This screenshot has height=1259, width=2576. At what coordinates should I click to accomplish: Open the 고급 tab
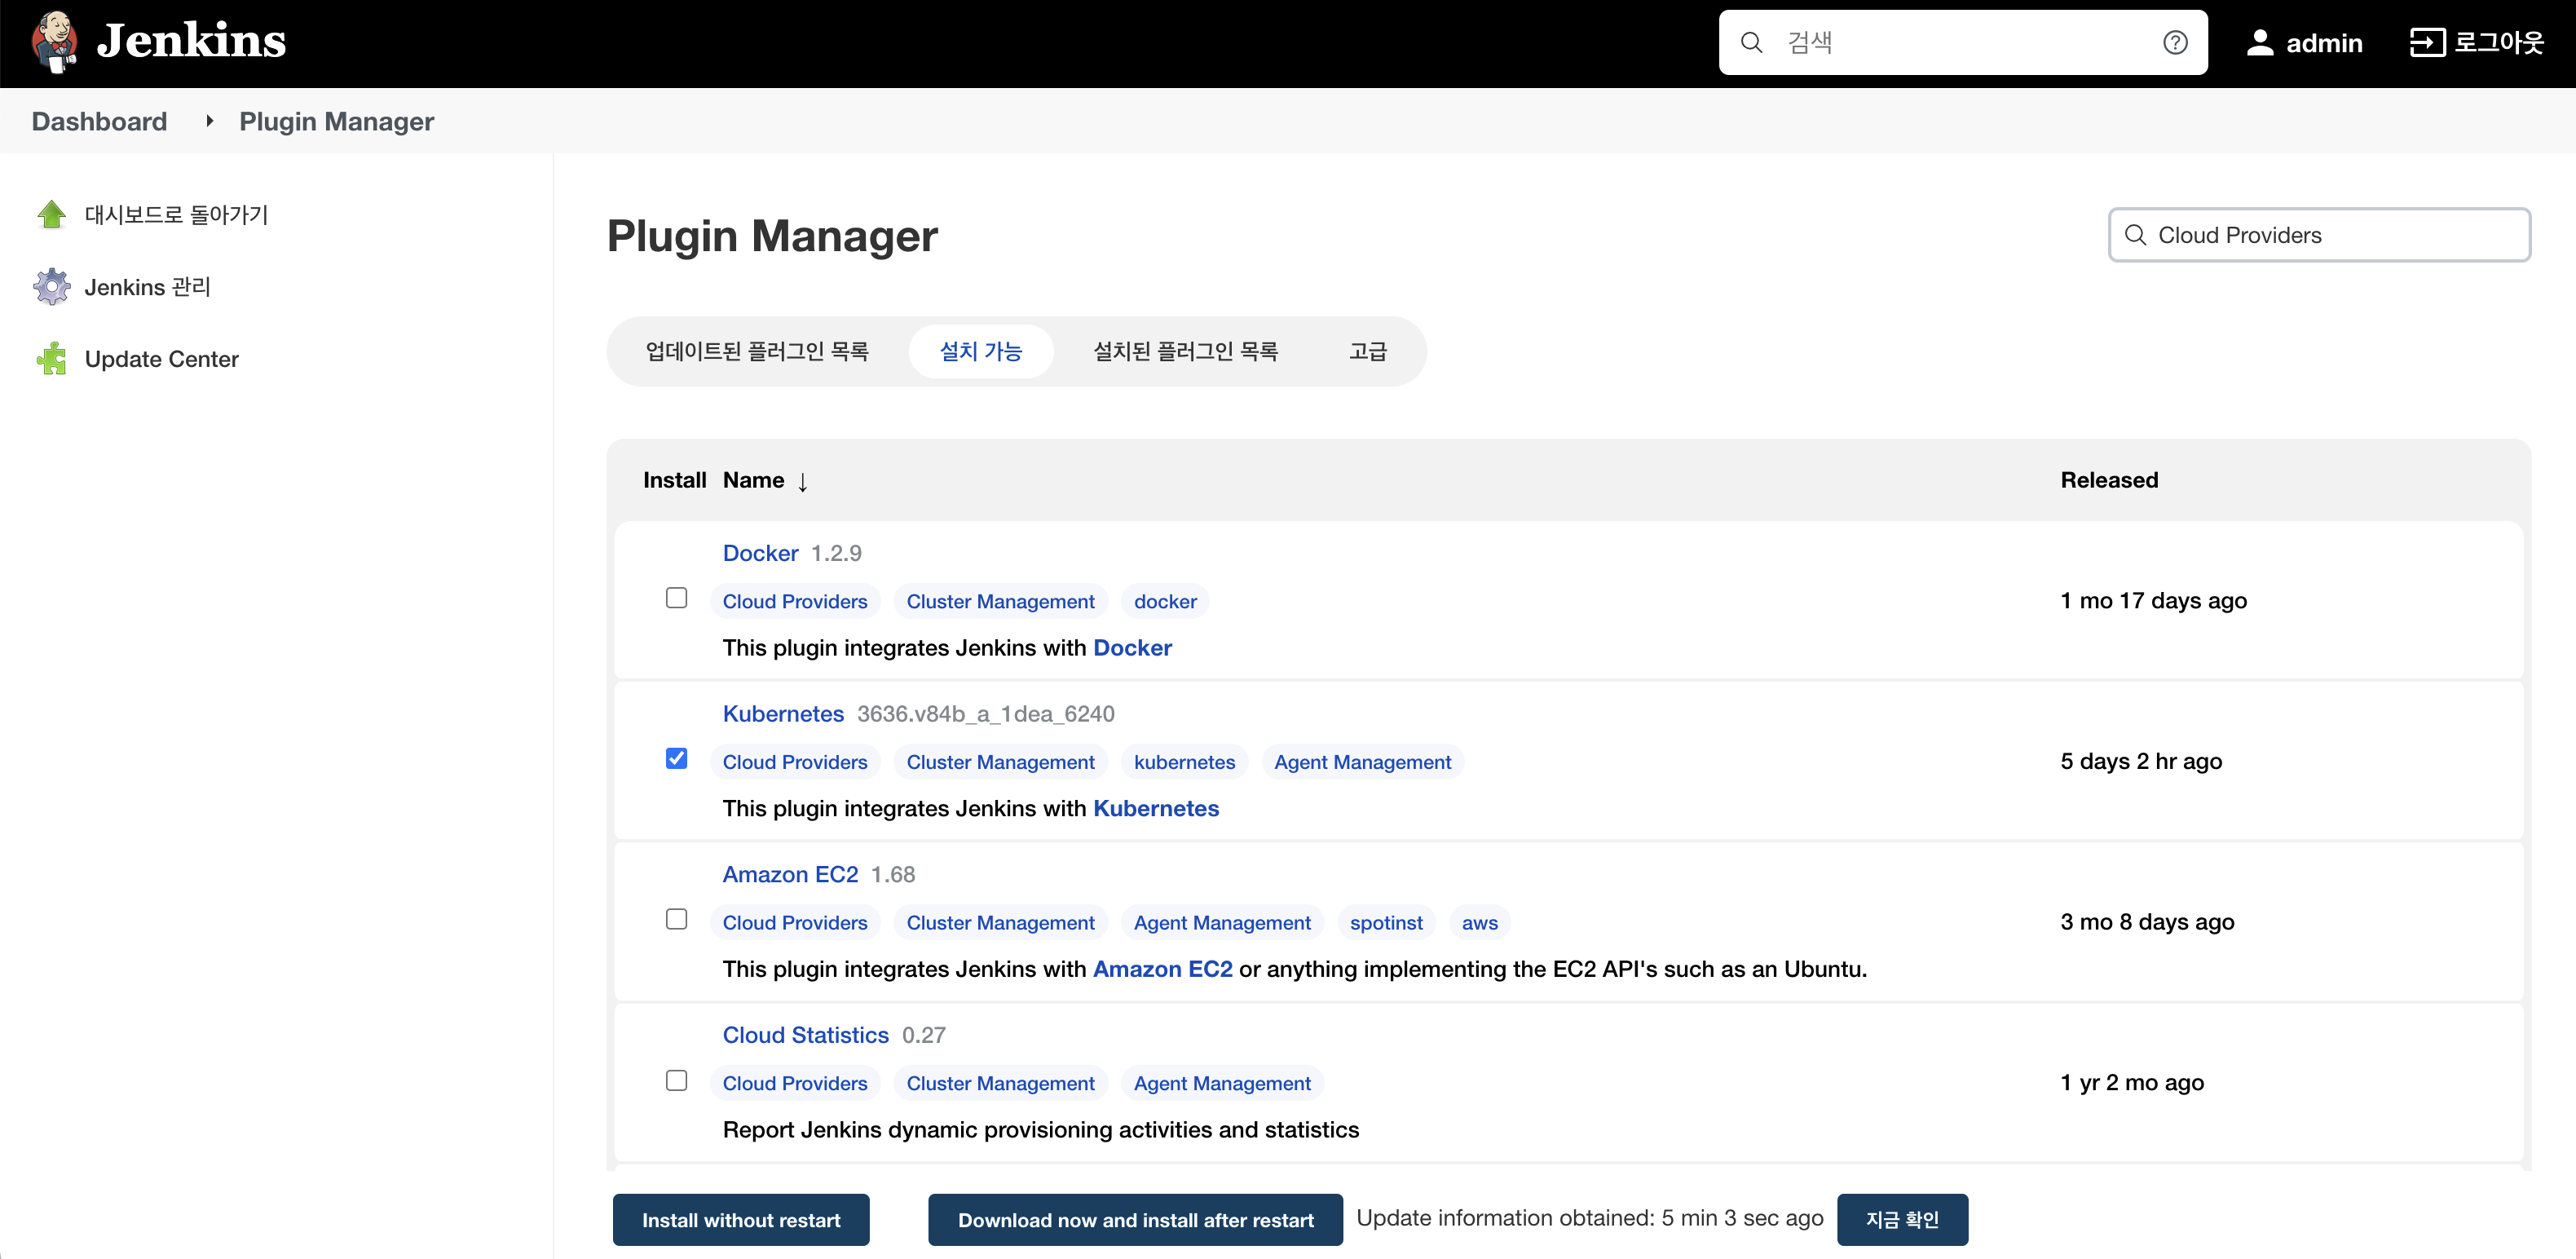tap(1367, 351)
